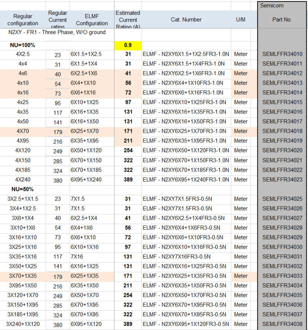
Task: Click cell SEMLFFR34012
Action: point(282,73)
